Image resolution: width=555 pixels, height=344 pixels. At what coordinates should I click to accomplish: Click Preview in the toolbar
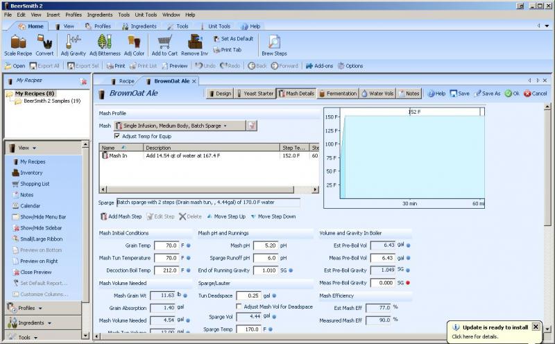click(175, 66)
